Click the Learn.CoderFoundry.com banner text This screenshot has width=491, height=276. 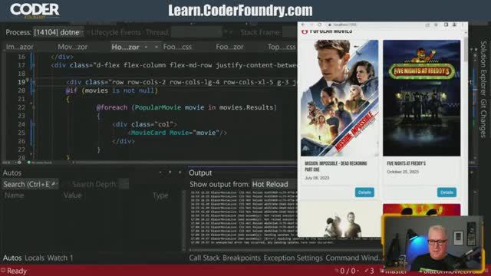coord(240,10)
